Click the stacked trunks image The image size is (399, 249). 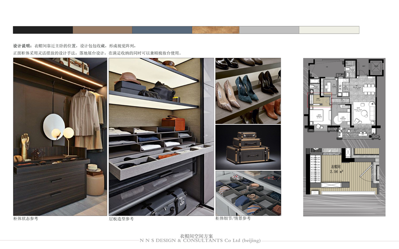click(248, 147)
